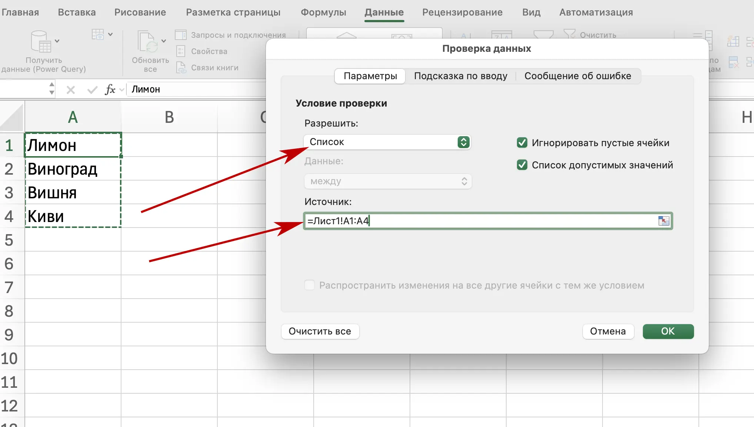Click the Queries and Connections icon
This screenshot has width=754, height=427.
181,35
